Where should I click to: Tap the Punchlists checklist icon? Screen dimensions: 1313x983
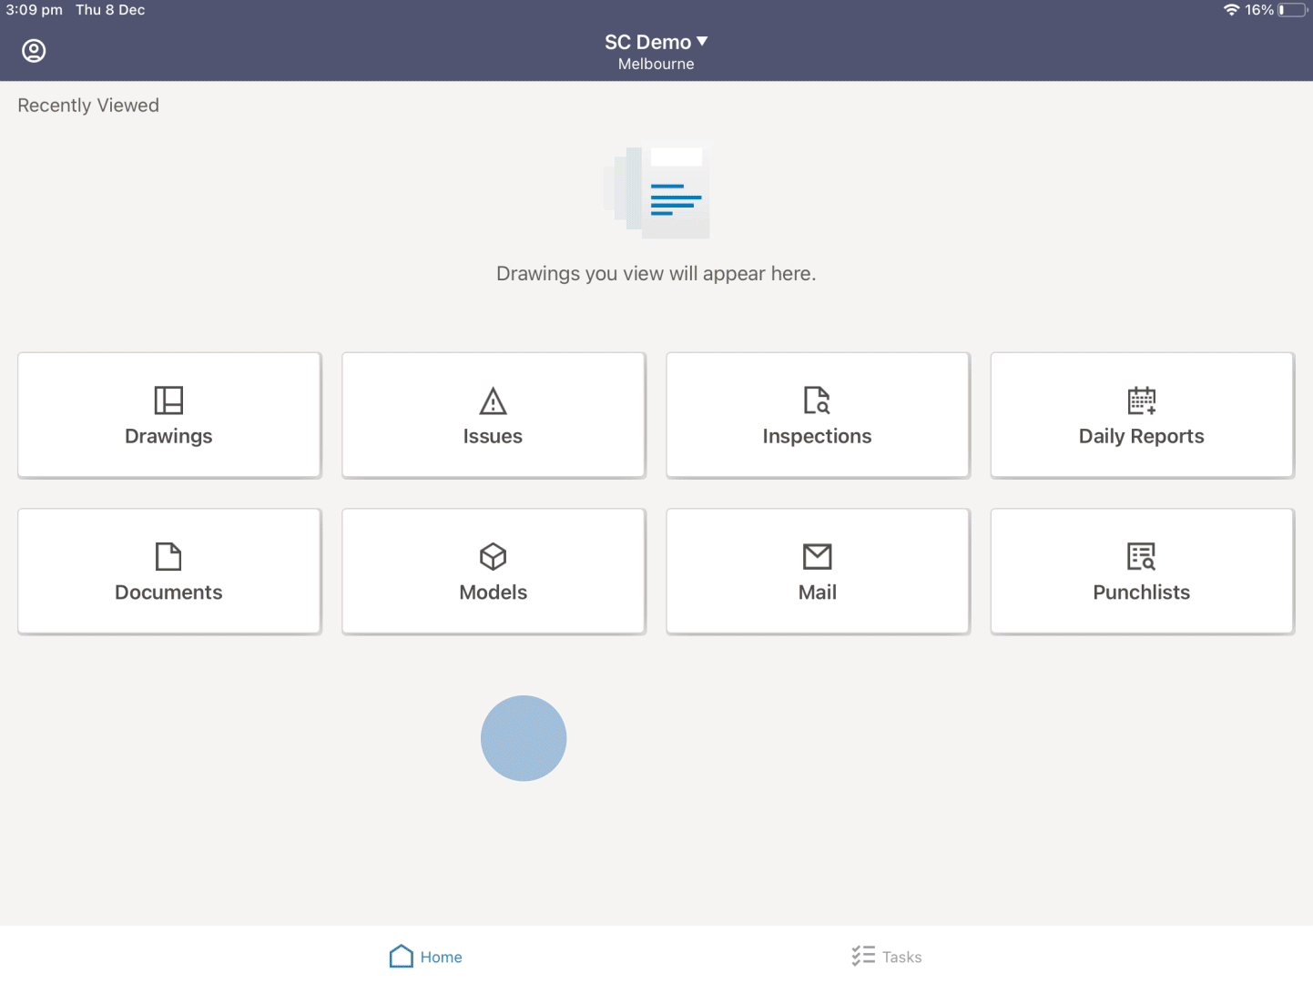click(x=1141, y=556)
